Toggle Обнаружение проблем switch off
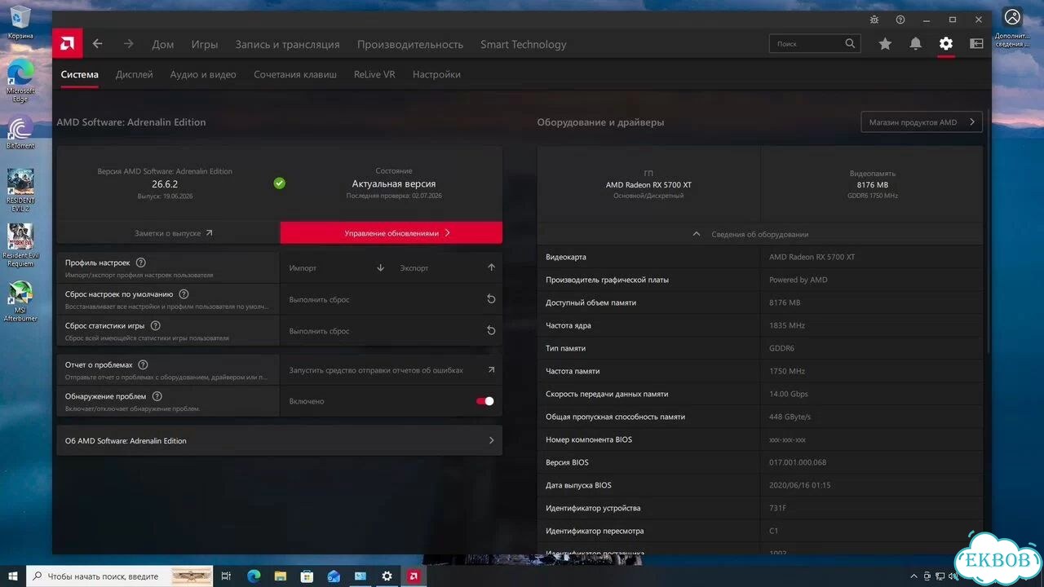The image size is (1044, 587). 485,401
